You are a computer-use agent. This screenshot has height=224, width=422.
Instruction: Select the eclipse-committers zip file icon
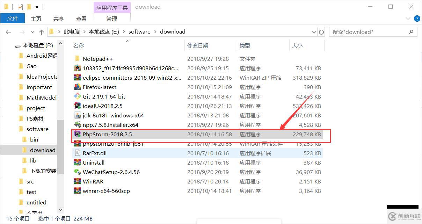[78, 78]
